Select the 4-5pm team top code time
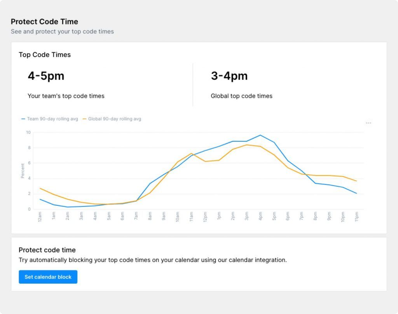This screenshot has width=398, height=314. coord(45,76)
